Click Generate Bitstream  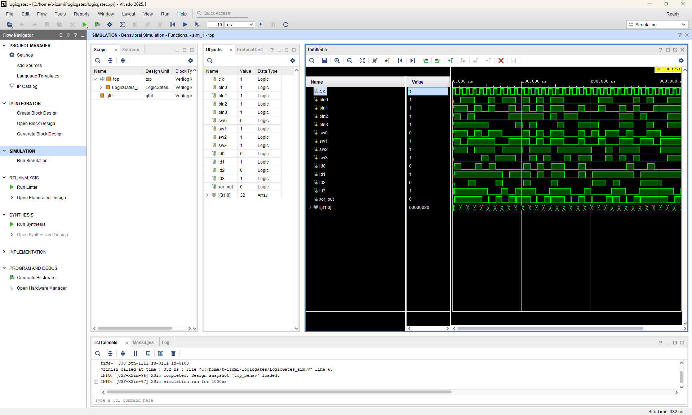pos(36,278)
